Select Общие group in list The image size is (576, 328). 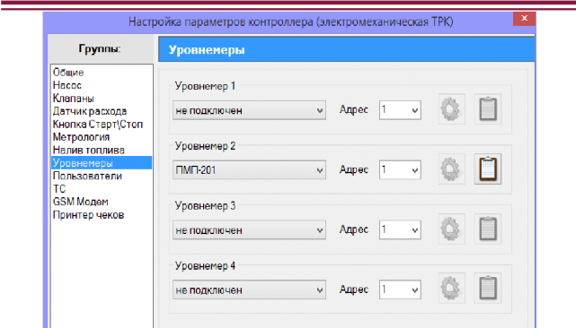102,73
